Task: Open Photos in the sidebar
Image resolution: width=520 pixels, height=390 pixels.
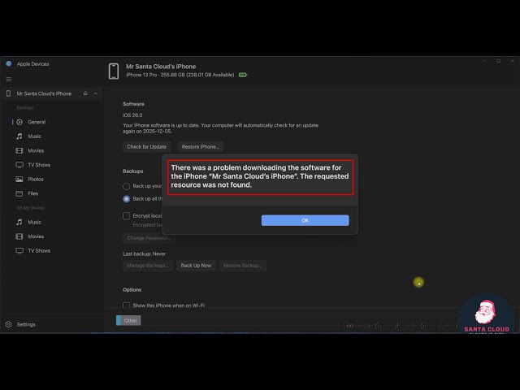Action: [36, 179]
